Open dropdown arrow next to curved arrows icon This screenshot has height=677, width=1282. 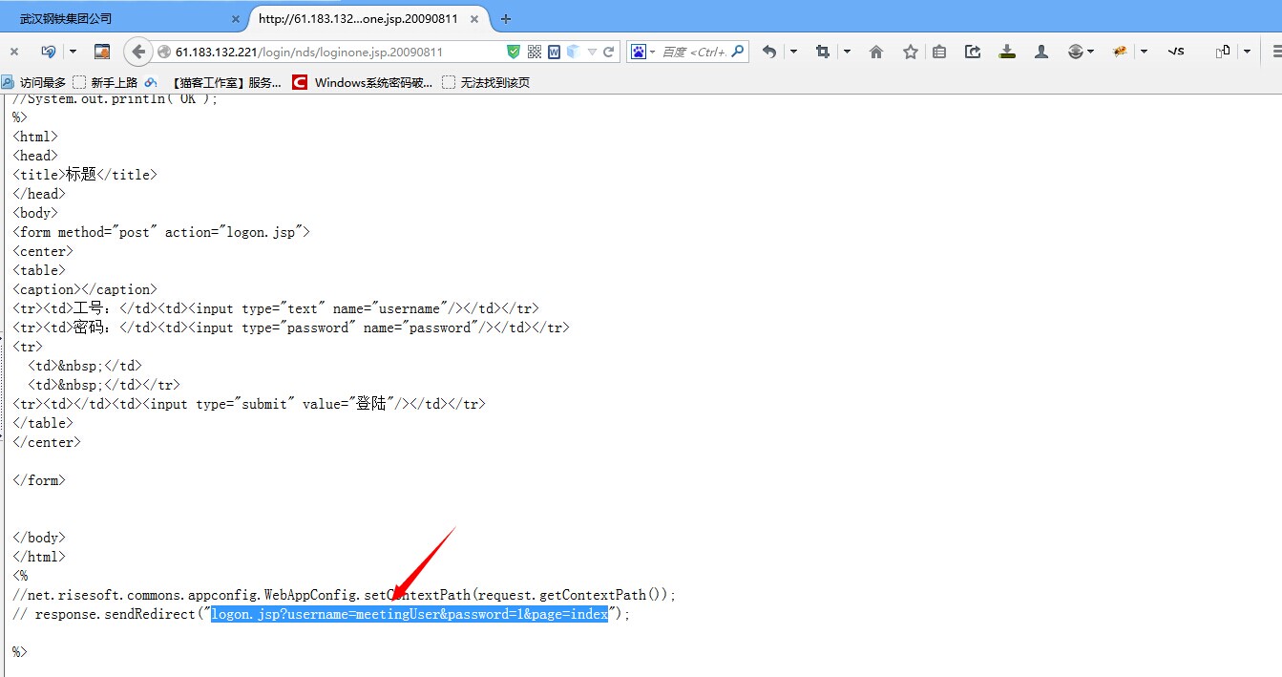(73, 52)
